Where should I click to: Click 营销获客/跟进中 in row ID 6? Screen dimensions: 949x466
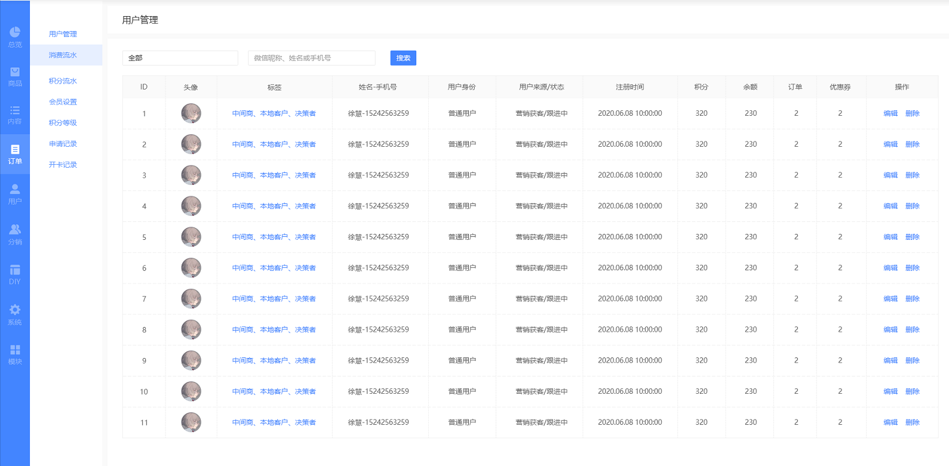[542, 268]
